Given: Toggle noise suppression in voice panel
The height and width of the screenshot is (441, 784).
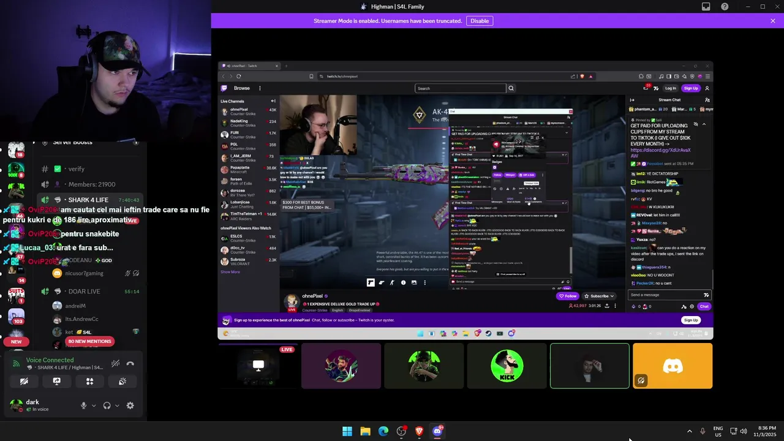Looking at the screenshot, I should (x=115, y=363).
